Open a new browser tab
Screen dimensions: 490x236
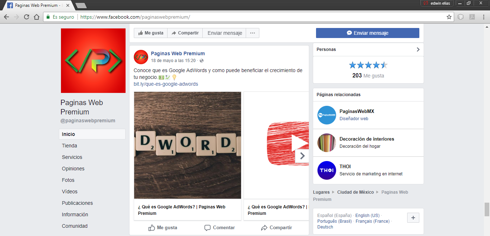click(81, 5)
